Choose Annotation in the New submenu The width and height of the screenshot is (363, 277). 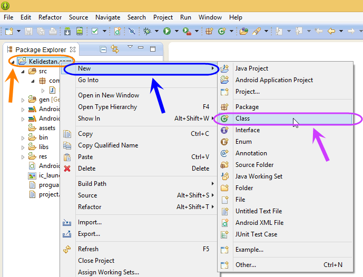285,153
